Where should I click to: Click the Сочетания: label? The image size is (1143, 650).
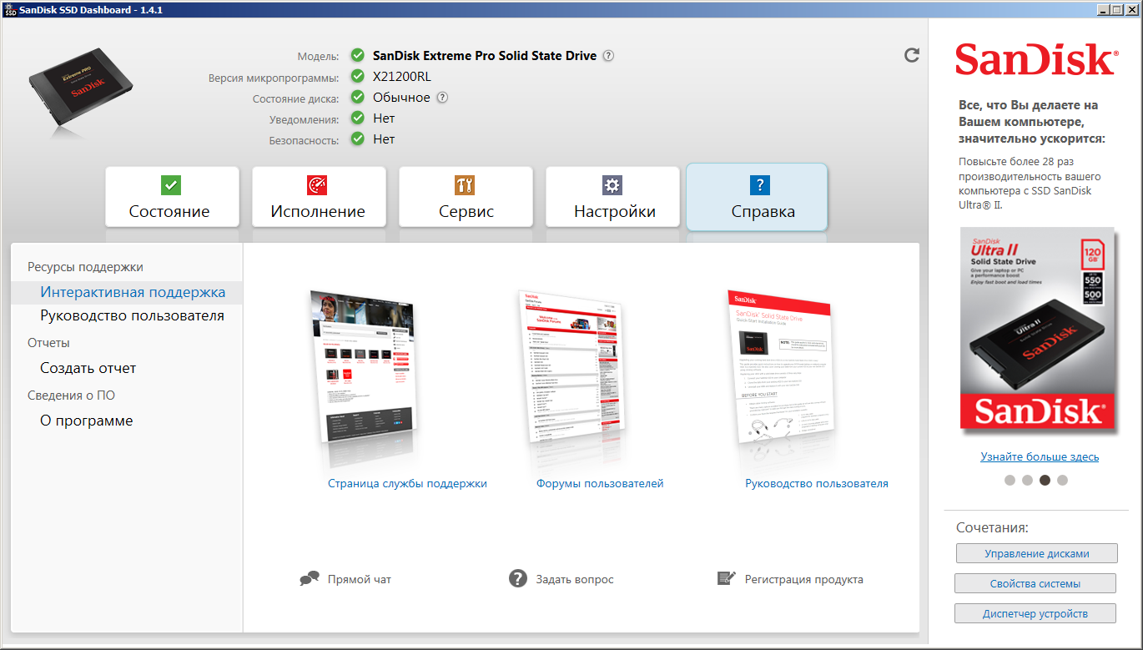(x=992, y=528)
